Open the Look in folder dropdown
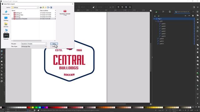This screenshot has width=200, height=112. (37, 7)
